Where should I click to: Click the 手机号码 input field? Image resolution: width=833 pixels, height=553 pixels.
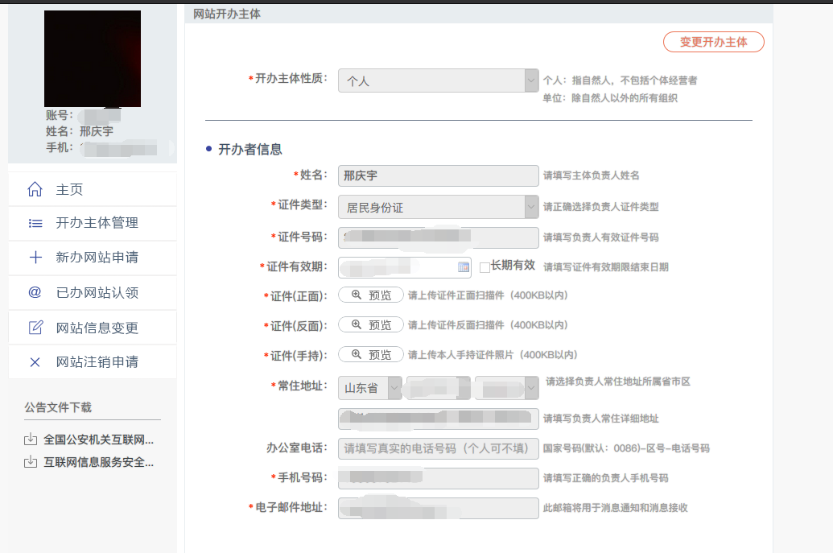pyautogui.click(x=439, y=478)
